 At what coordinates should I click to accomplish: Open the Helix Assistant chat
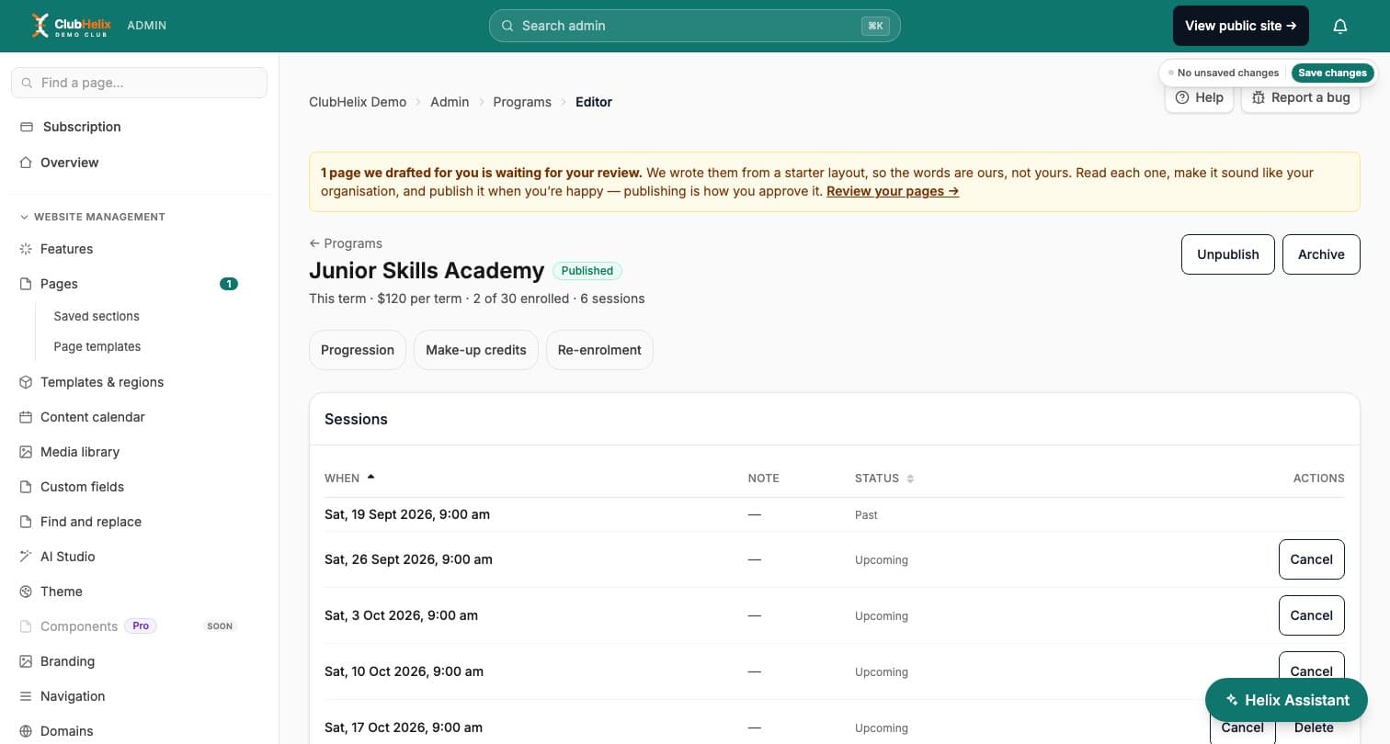pyautogui.click(x=1287, y=700)
